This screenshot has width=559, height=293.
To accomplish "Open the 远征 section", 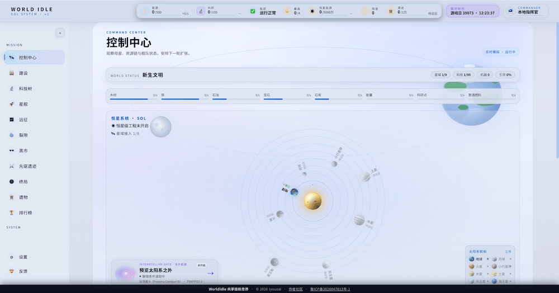I will (x=35, y=120).
